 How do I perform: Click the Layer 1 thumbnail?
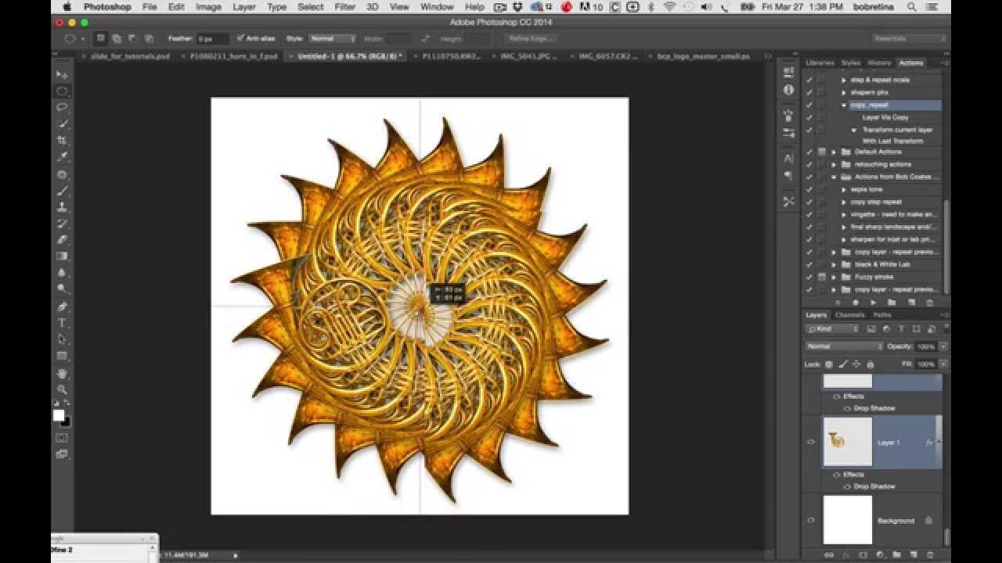[x=848, y=442]
